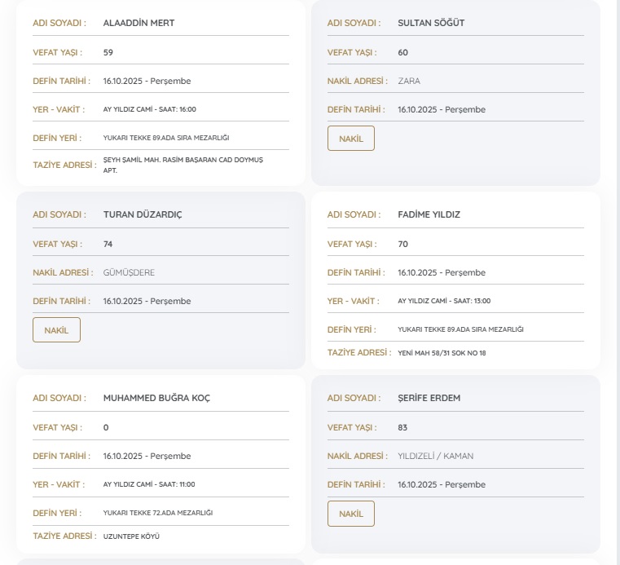Viewport: 620px width, 565px height.
Task: Select the burial date in Turan Düzardıç's card
Action: (x=147, y=301)
